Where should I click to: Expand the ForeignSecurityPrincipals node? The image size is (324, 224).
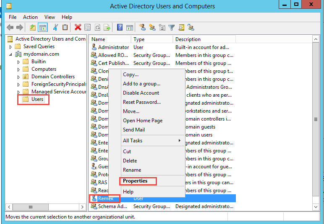[18, 85]
